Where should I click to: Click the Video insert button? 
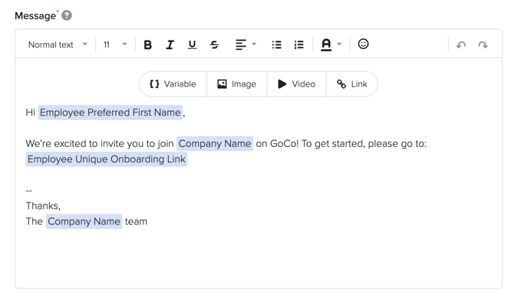coord(297,84)
